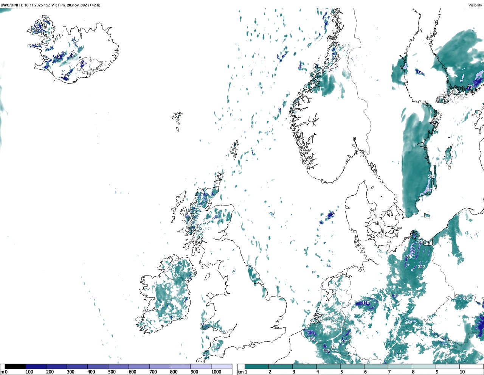Click the pale 900–1000 m legend swatch
This screenshot has height=375, width=484.
201,366
